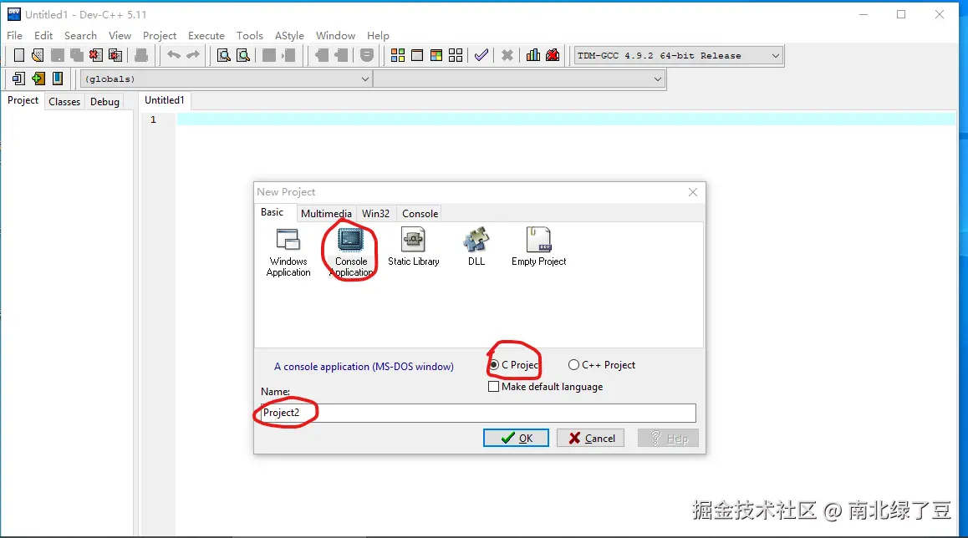
Task: Select the Windows Application project type
Action: click(288, 252)
